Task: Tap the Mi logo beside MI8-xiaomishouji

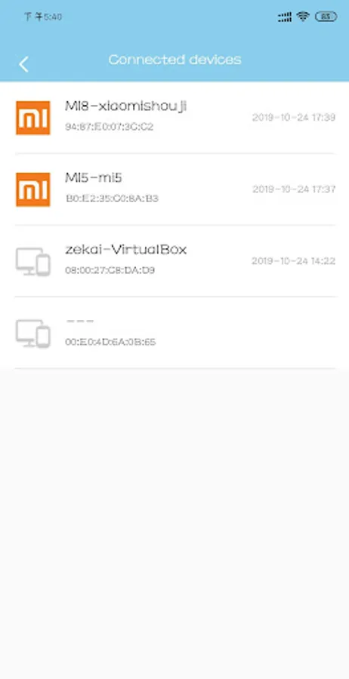Action: (x=33, y=118)
